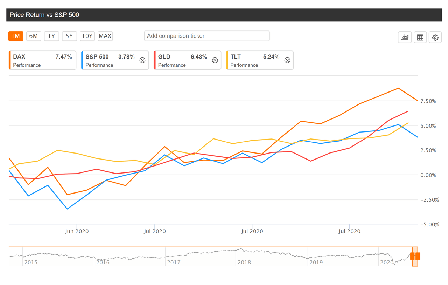Click the S&P 500 performance card
This screenshot has height=285, width=448.
pyautogui.click(x=115, y=60)
